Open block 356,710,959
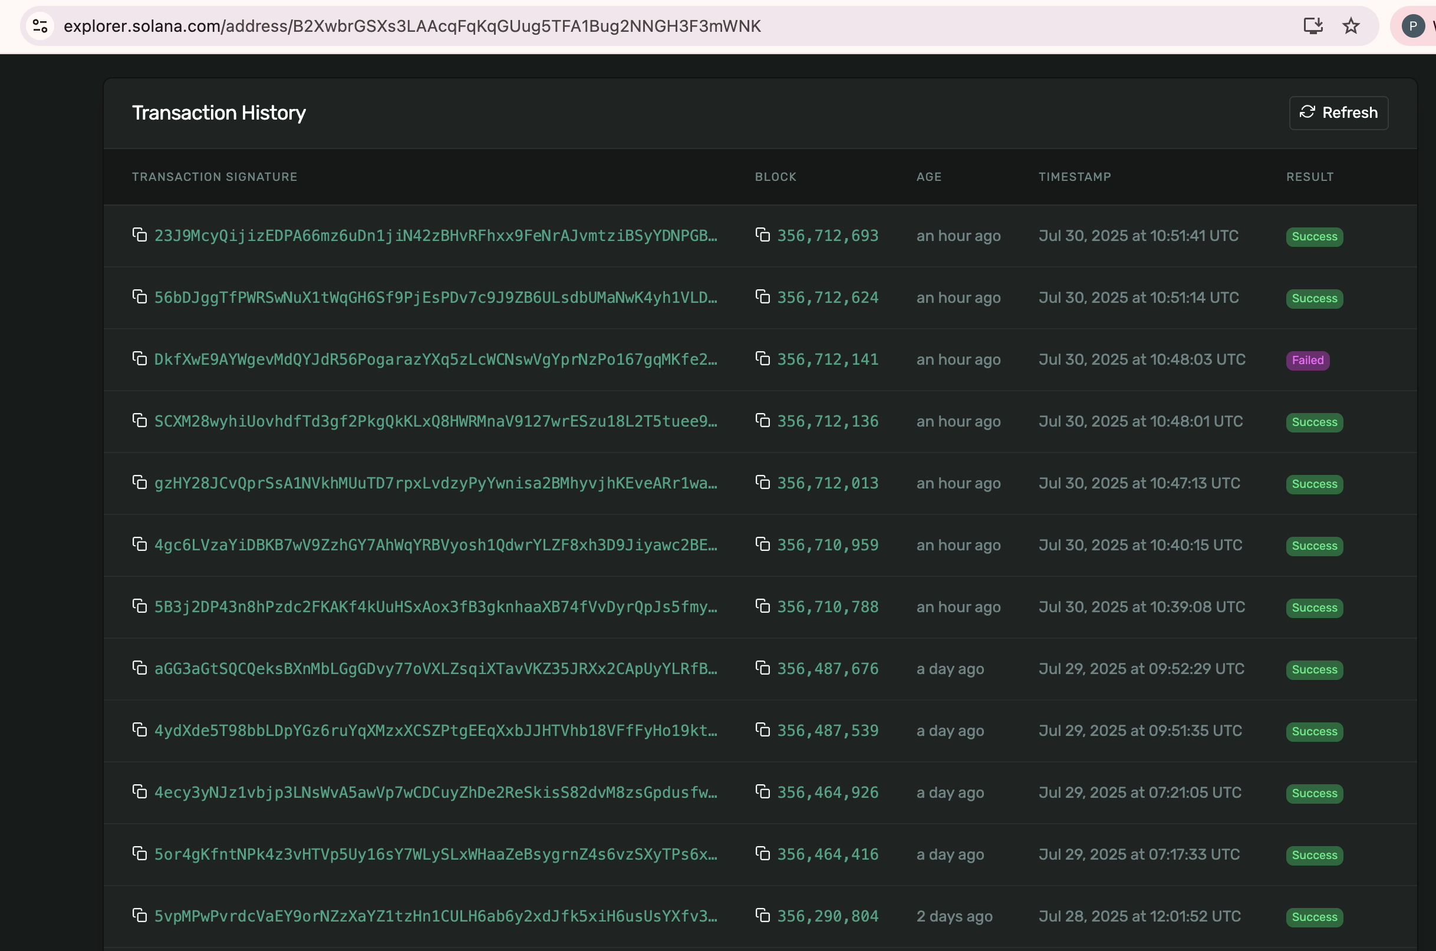Viewport: 1436px width, 951px height. tap(828, 544)
